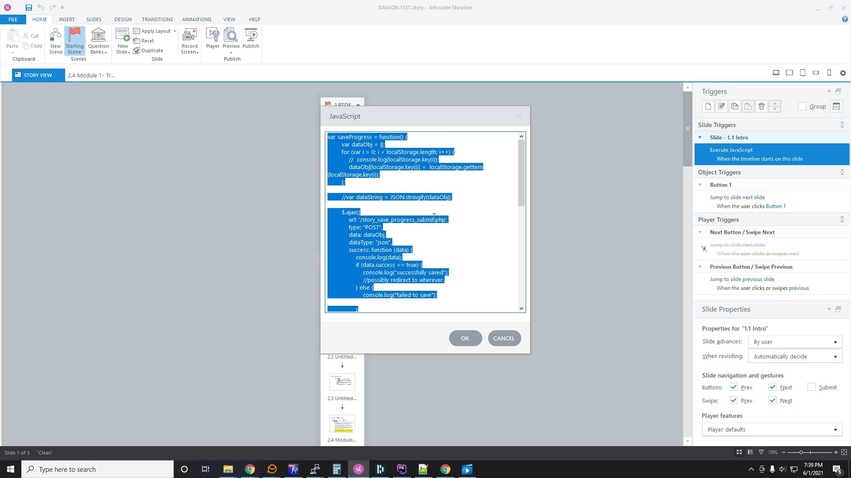Viewport: 851px width, 478px height.
Task: Open the Question Banks icon
Action: pos(98,41)
